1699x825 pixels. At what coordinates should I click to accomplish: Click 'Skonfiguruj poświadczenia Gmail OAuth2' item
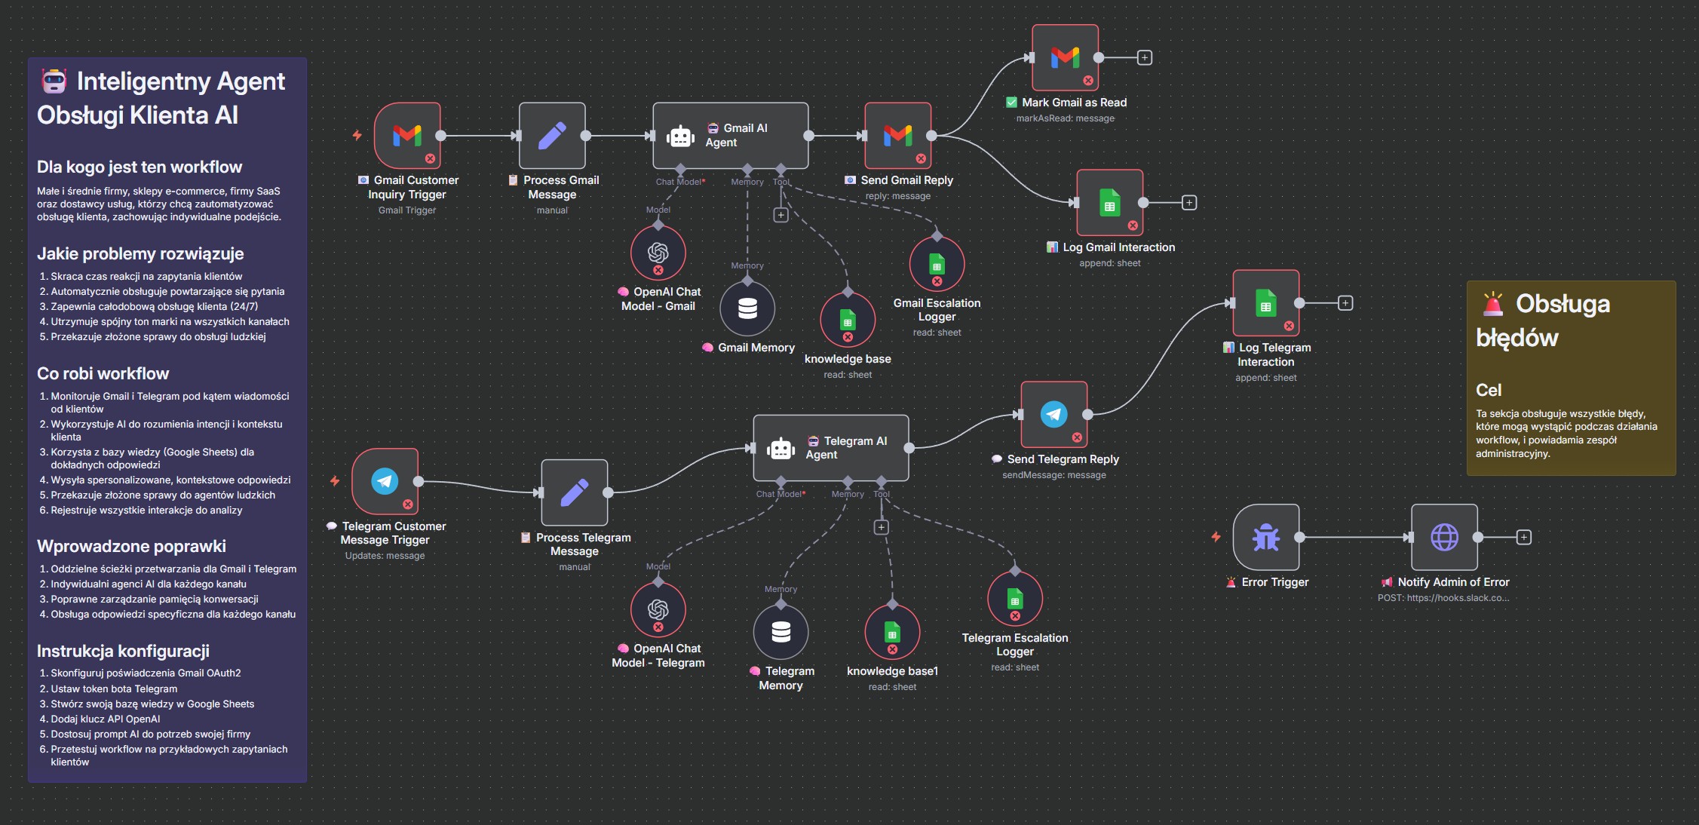(x=146, y=673)
